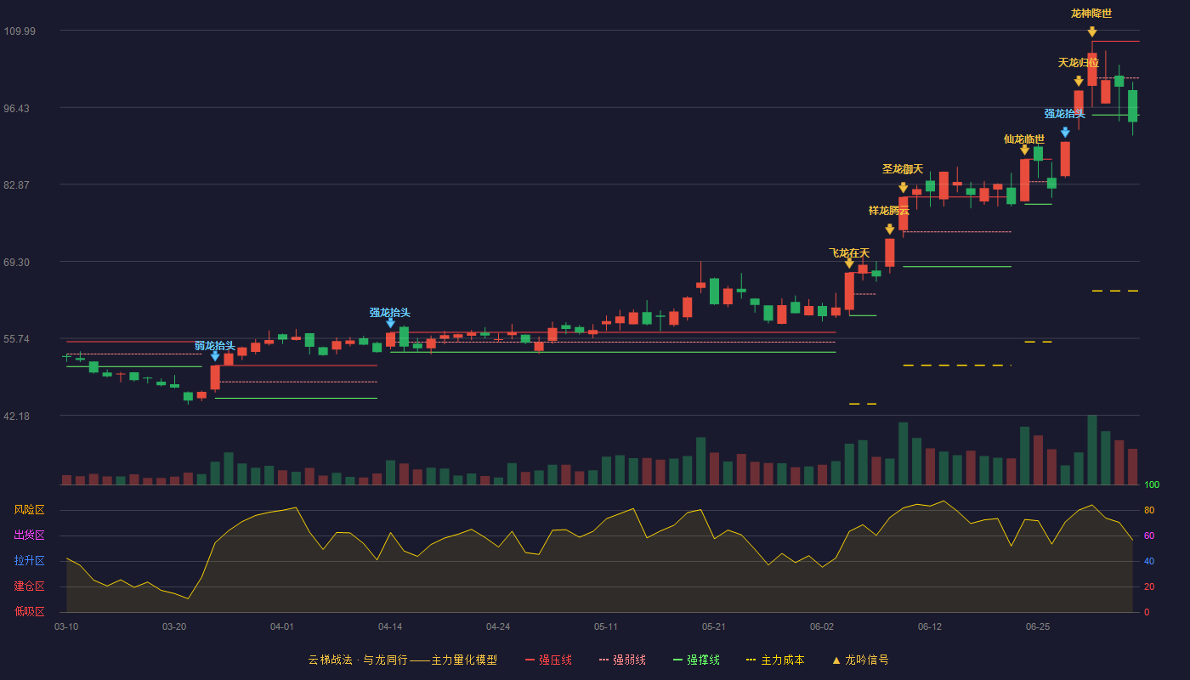Click the red 20 indicator scale value
Image resolution: width=1190 pixels, height=680 pixels.
(x=1148, y=586)
